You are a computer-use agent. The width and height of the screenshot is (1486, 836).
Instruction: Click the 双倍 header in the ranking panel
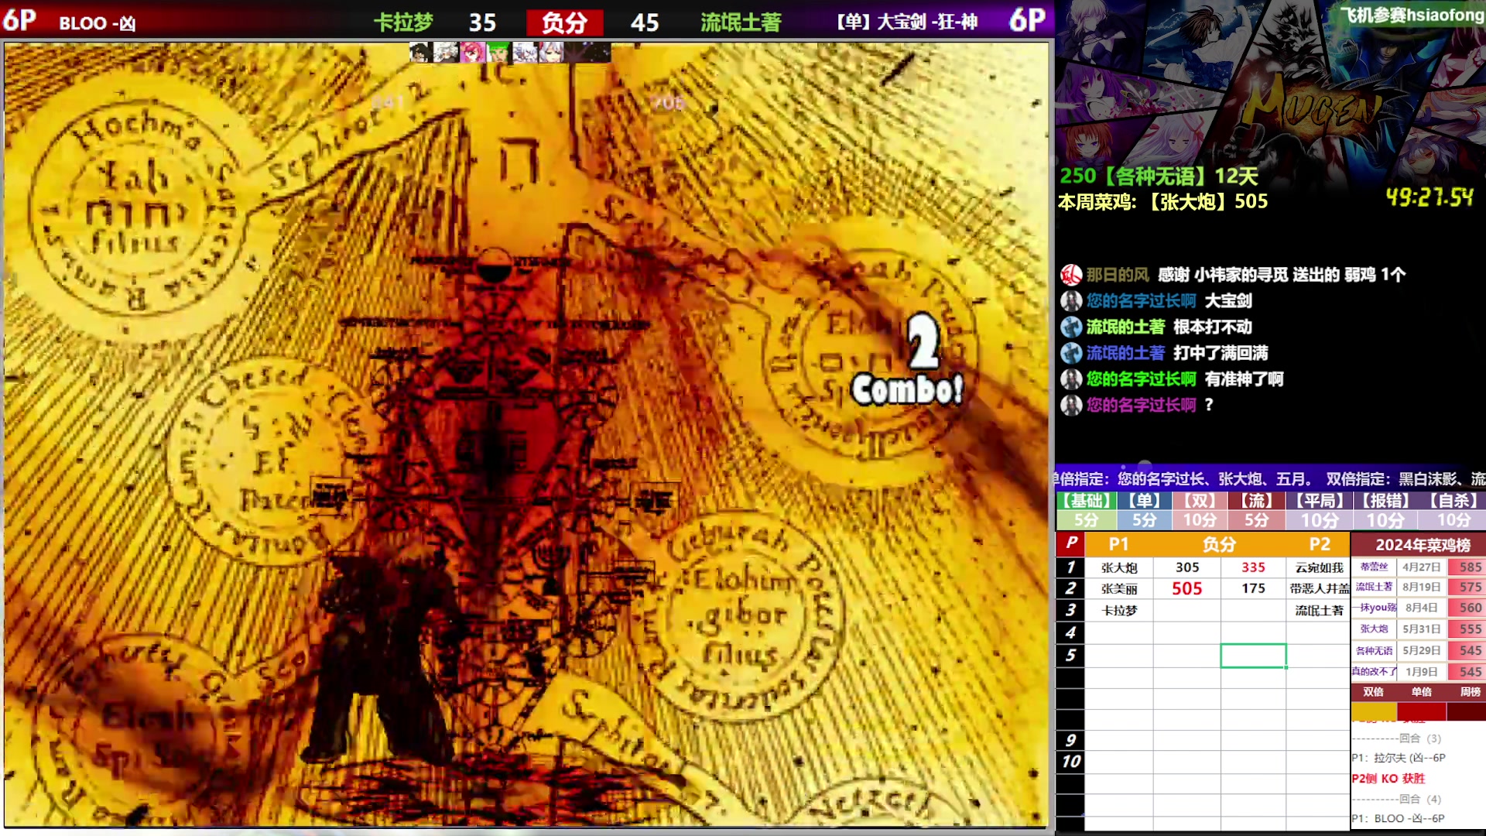pos(1373,692)
